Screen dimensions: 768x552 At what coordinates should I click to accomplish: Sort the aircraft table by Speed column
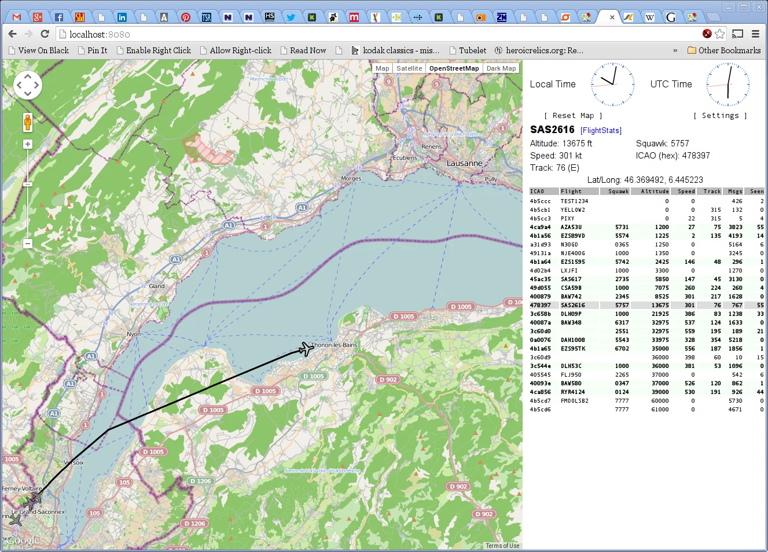[684, 192]
